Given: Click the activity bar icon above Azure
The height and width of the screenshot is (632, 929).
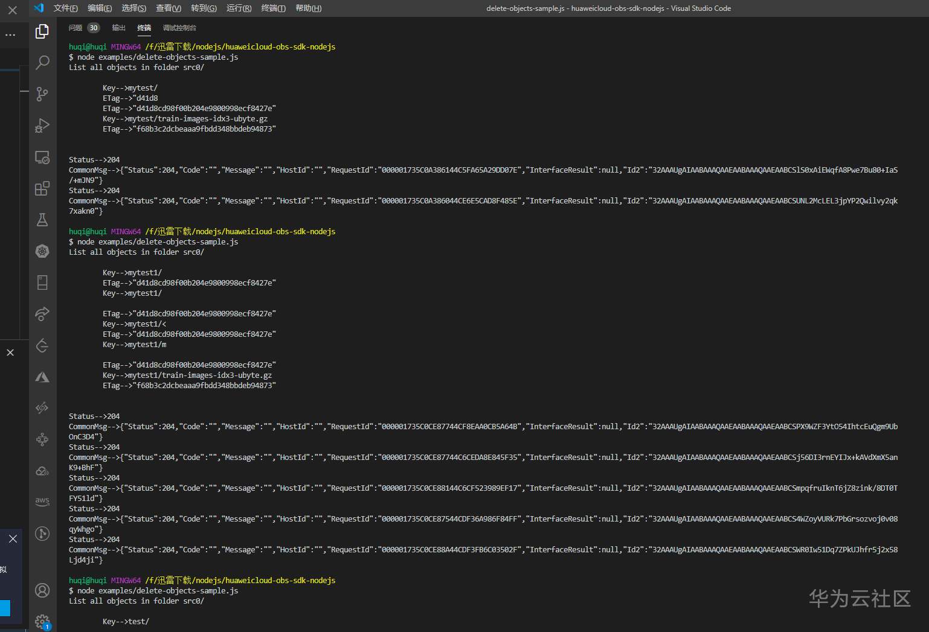Looking at the screenshot, I should [42, 345].
